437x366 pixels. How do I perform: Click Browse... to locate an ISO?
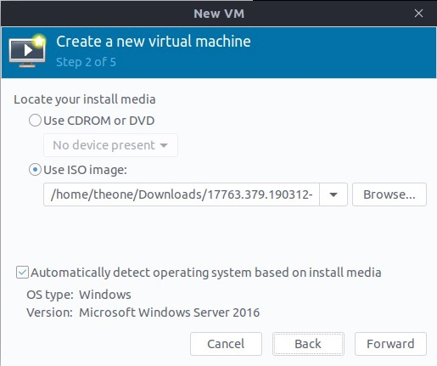pos(389,194)
